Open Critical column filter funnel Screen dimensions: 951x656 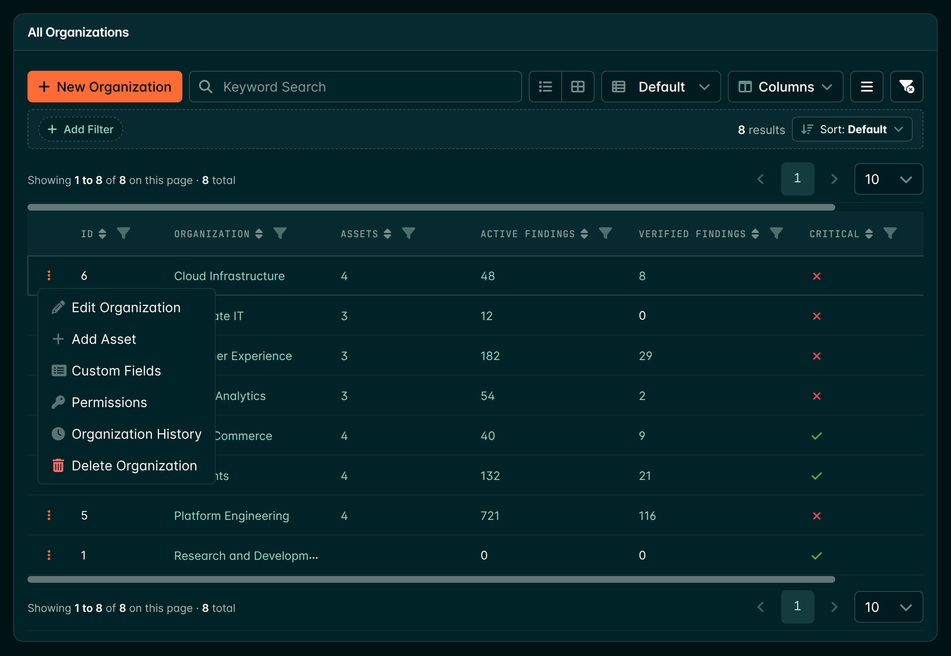[890, 233]
